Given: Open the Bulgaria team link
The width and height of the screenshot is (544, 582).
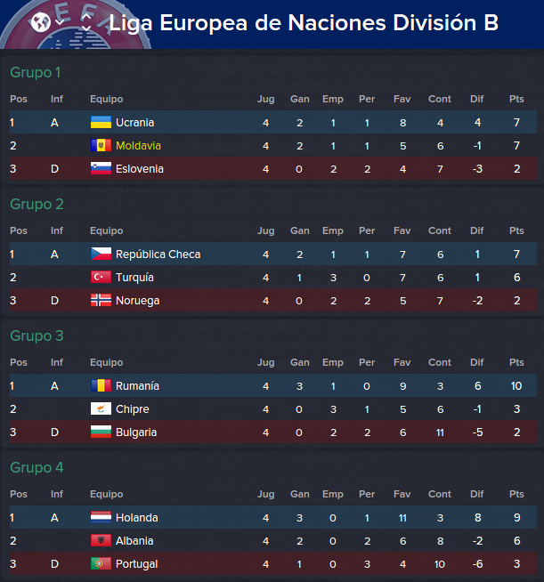Looking at the screenshot, I should tap(136, 432).
